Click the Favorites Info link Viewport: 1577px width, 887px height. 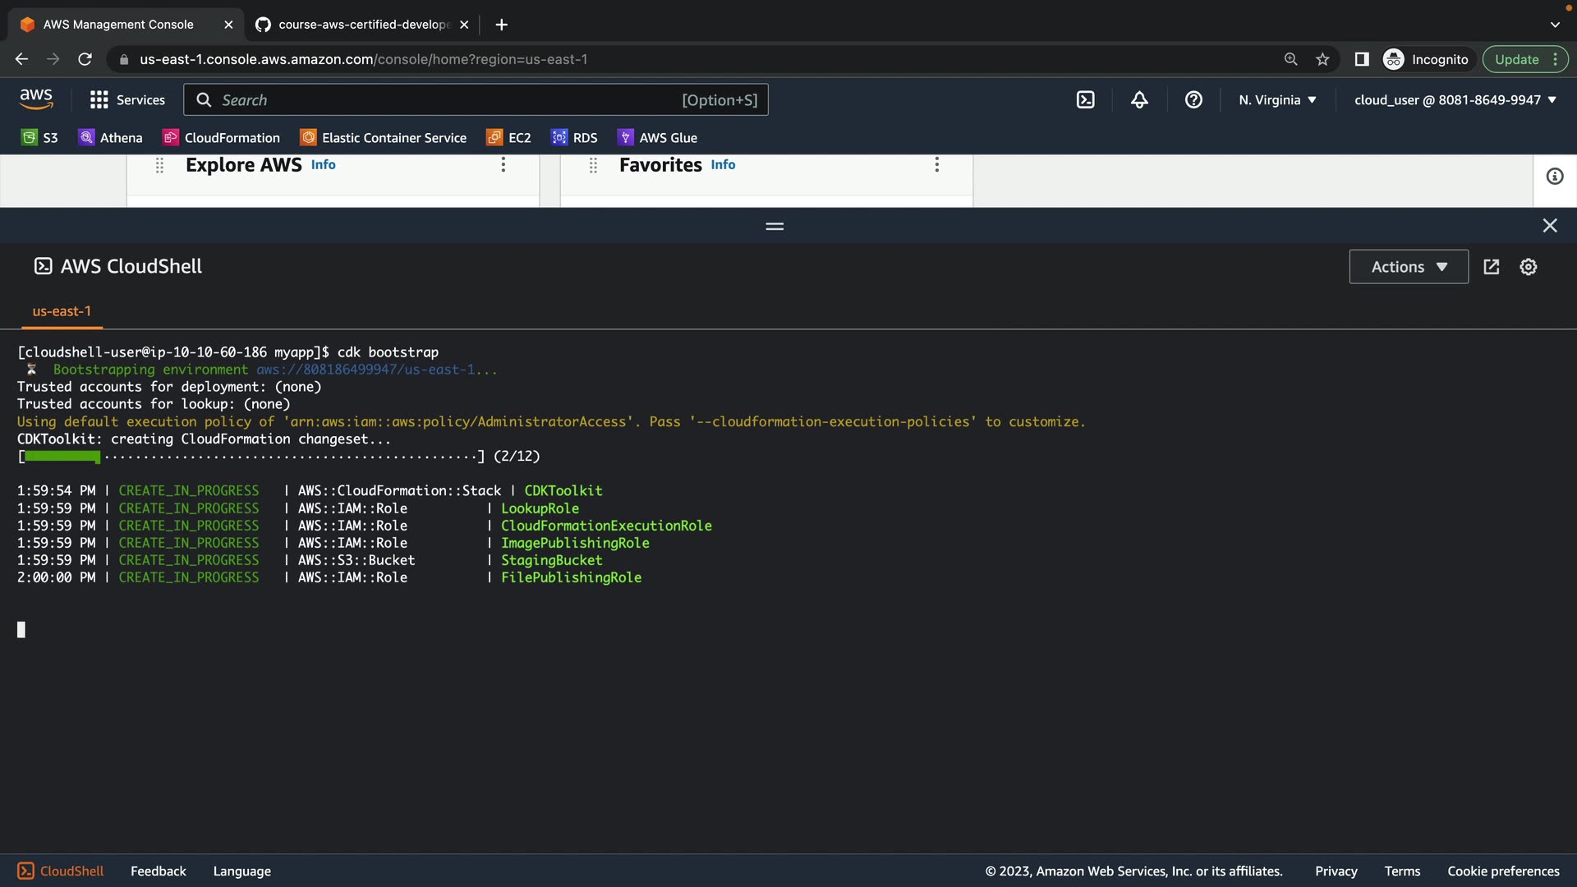[x=723, y=164]
